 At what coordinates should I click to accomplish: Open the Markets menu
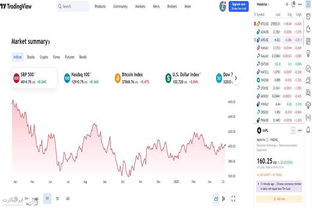pyautogui.click(x=140, y=6)
